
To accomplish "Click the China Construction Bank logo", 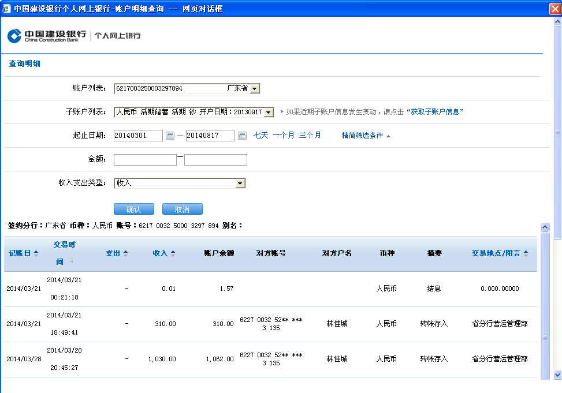I will [46, 35].
